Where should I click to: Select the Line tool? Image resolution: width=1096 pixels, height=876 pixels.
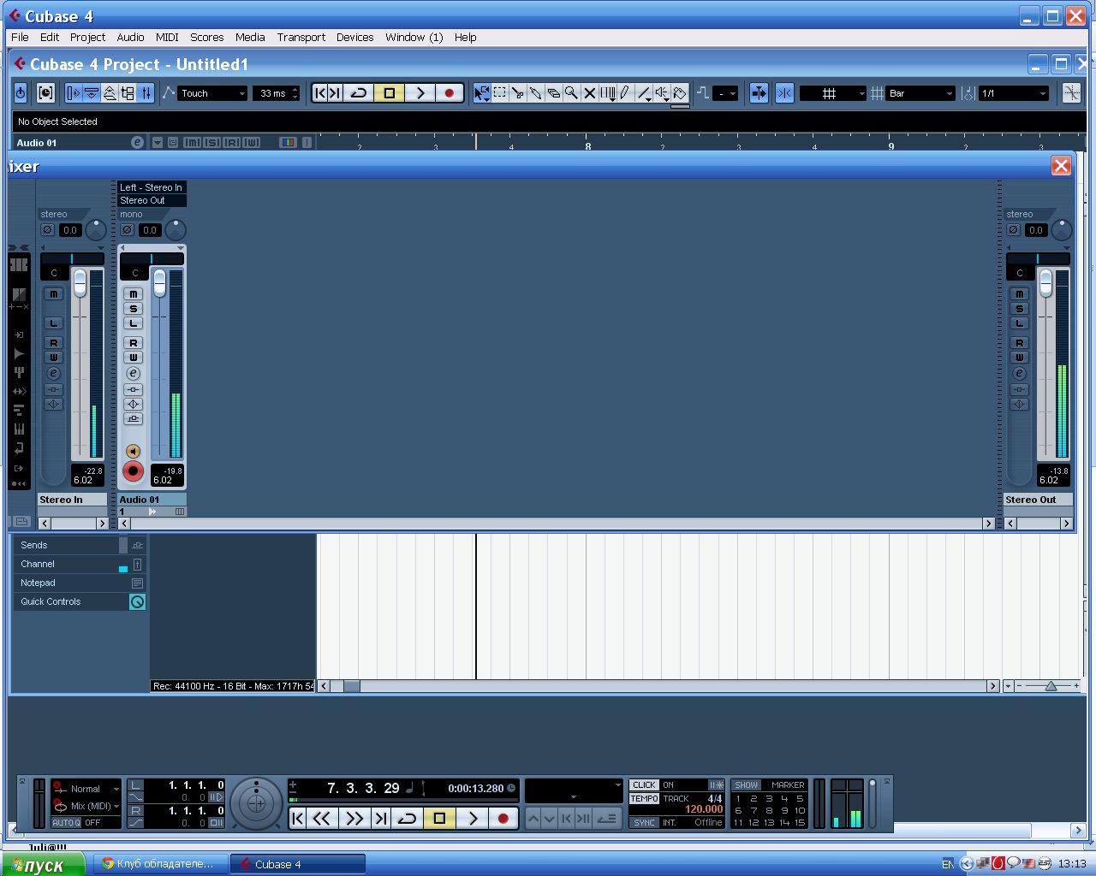tap(644, 93)
